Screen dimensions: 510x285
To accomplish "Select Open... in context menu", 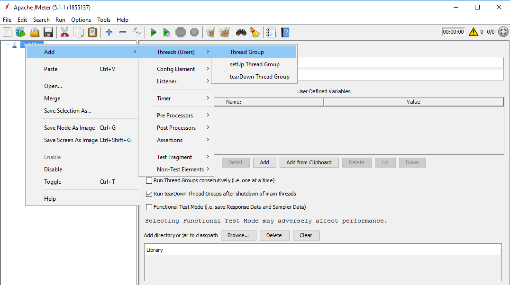I will 83,86.
